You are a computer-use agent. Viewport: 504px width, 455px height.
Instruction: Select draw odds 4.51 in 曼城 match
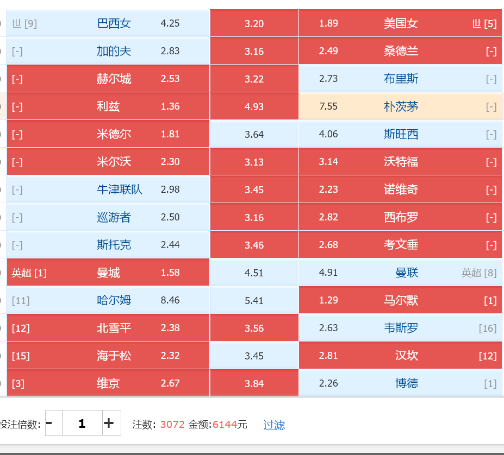tap(254, 272)
